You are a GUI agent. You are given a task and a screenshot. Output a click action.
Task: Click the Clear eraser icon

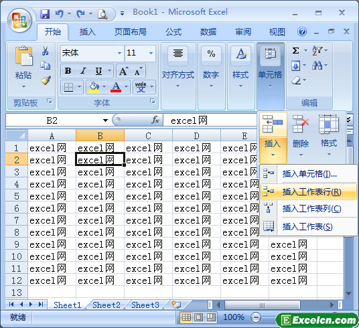point(296,80)
